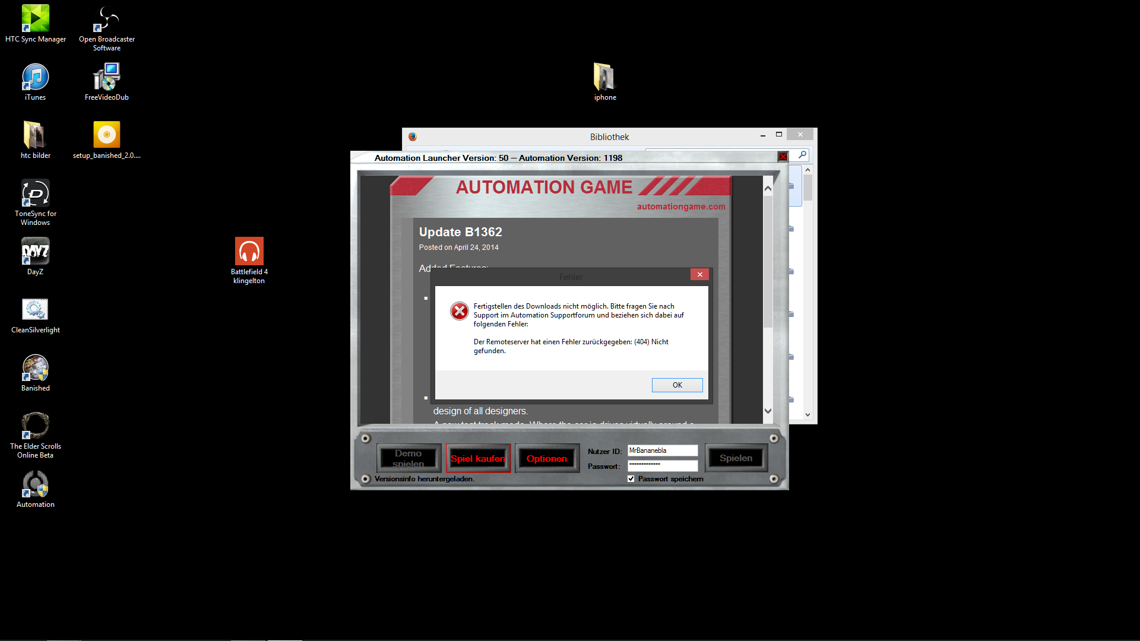Maximize the Bibliothek window
This screenshot has height=641, width=1140.
[x=779, y=135]
